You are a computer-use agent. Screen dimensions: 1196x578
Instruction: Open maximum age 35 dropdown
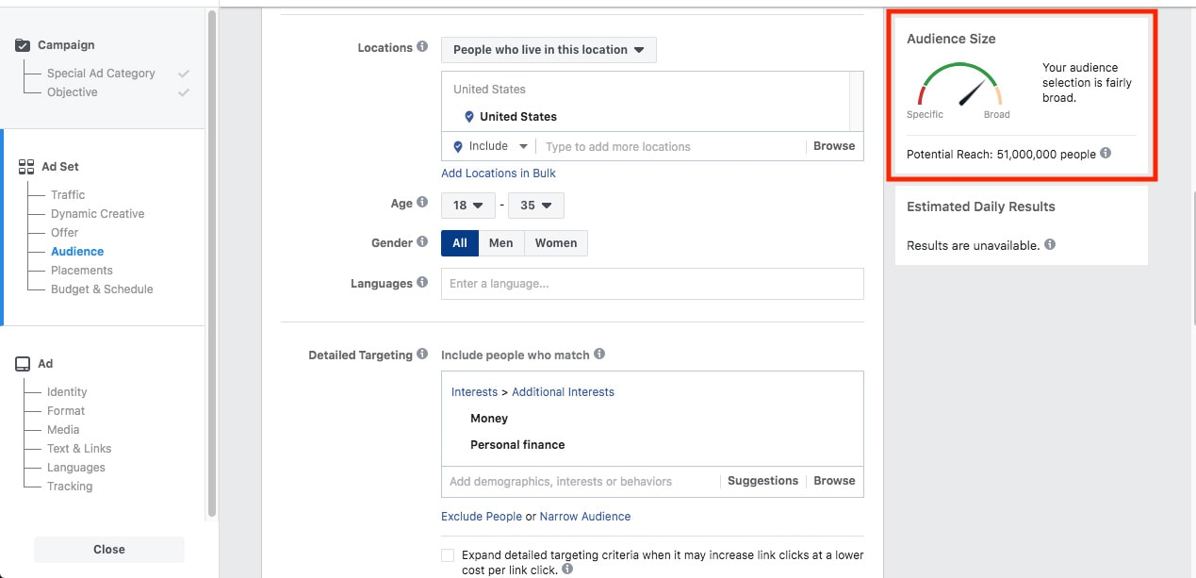(x=536, y=205)
